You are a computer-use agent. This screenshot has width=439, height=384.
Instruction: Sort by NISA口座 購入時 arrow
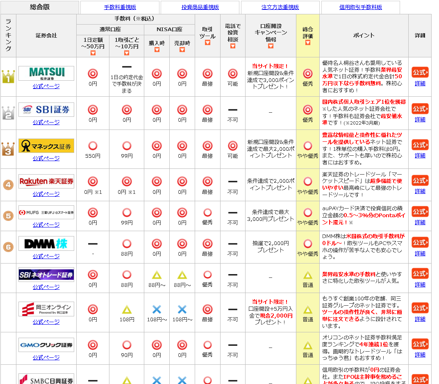pyautogui.click(x=157, y=50)
